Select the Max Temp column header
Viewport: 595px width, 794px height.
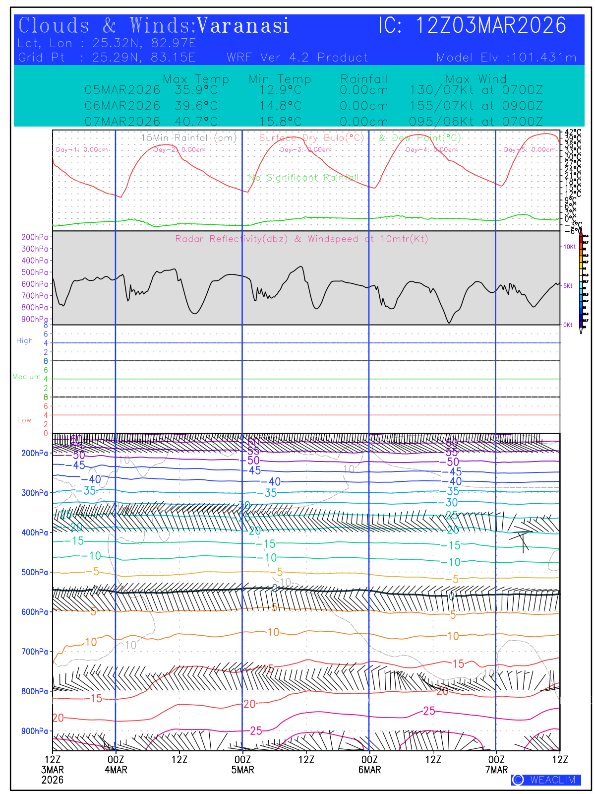(196, 79)
